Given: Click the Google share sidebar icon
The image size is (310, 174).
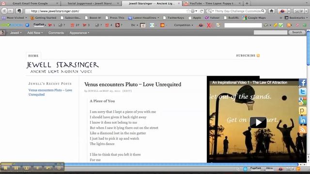Looking at the screenshot, I should [x=302, y=101].
